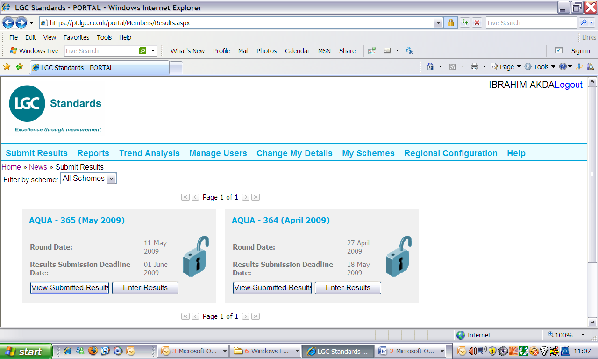Go to last page in bottom pager
Viewport: 598px width, 359px height.
click(256, 316)
